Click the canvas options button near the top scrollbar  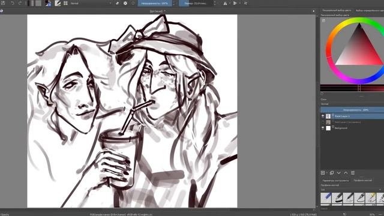313,11
